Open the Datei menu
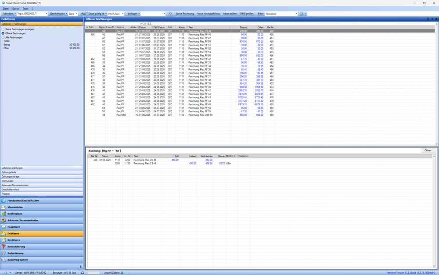The width and height of the screenshot is (439, 275). point(6,8)
